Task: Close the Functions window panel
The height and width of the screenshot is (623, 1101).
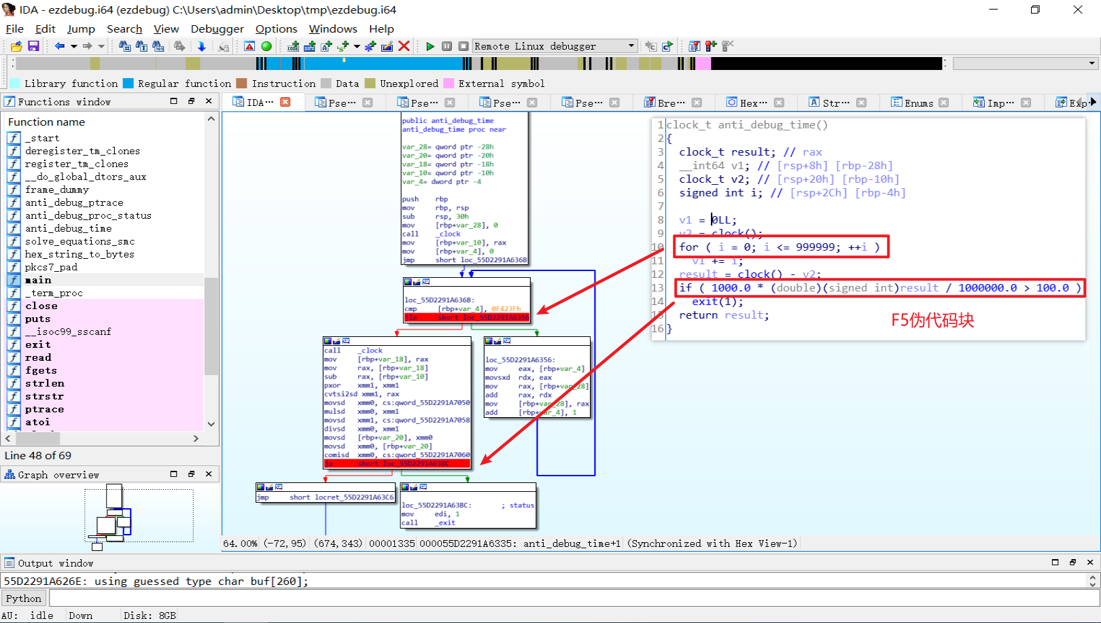Action: coord(209,101)
